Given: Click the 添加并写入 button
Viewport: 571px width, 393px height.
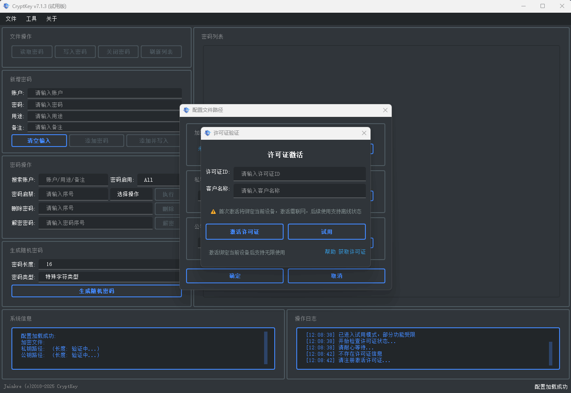Looking at the screenshot, I should pyautogui.click(x=154, y=141).
